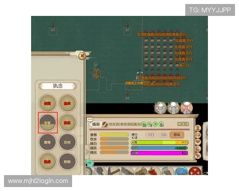Click the 精力 need bar
This screenshot has width=239, height=191.
(114, 143)
